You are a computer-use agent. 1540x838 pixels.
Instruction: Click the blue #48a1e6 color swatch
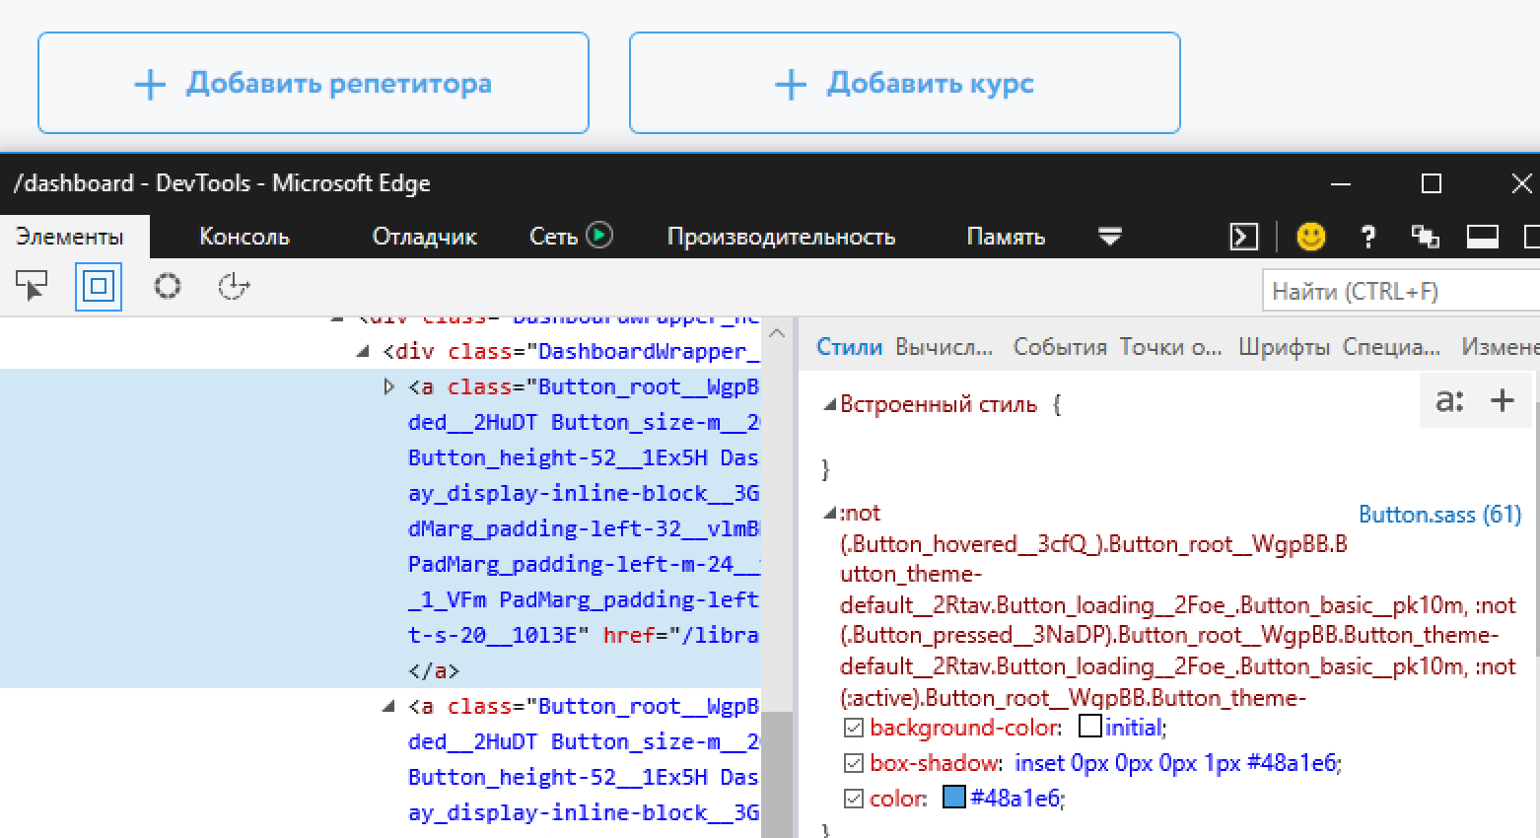click(x=953, y=799)
